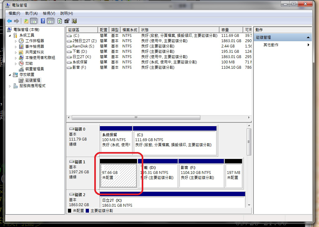Expand the 共用資料夾 tree node
The height and width of the screenshot is (227, 319).
pyautogui.click(x=16, y=52)
